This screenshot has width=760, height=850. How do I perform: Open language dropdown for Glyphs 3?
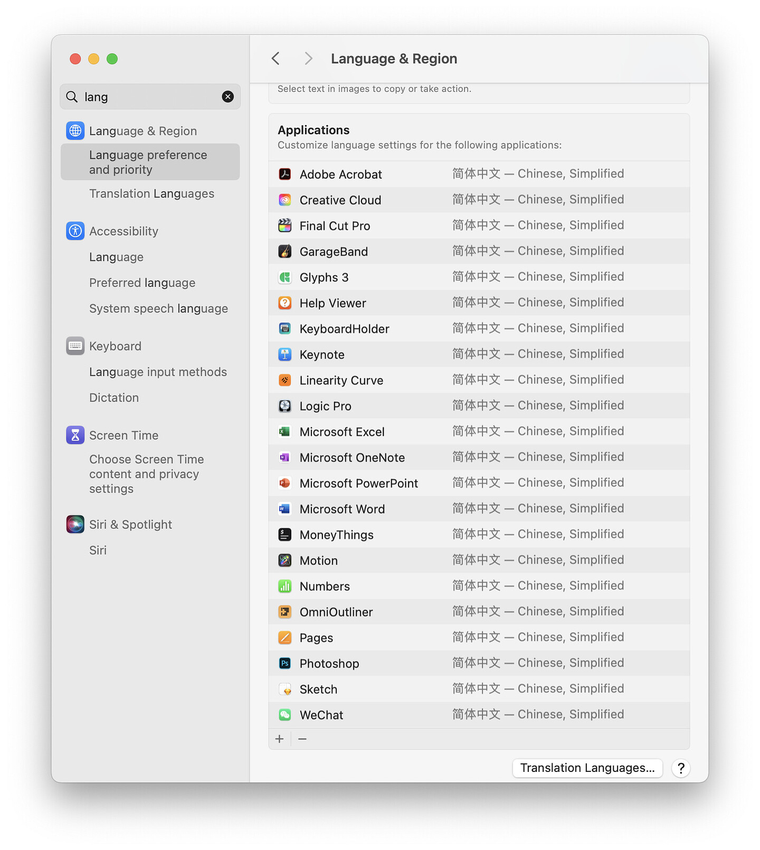pyautogui.click(x=538, y=277)
